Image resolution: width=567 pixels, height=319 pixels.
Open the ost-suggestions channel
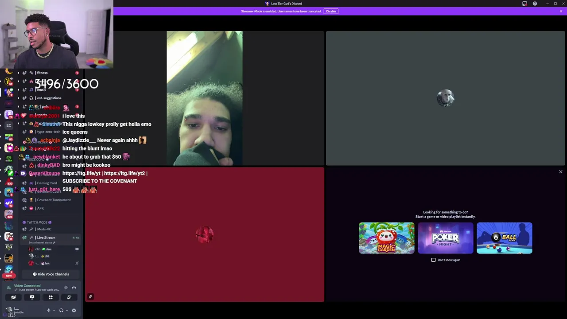(49, 98)
